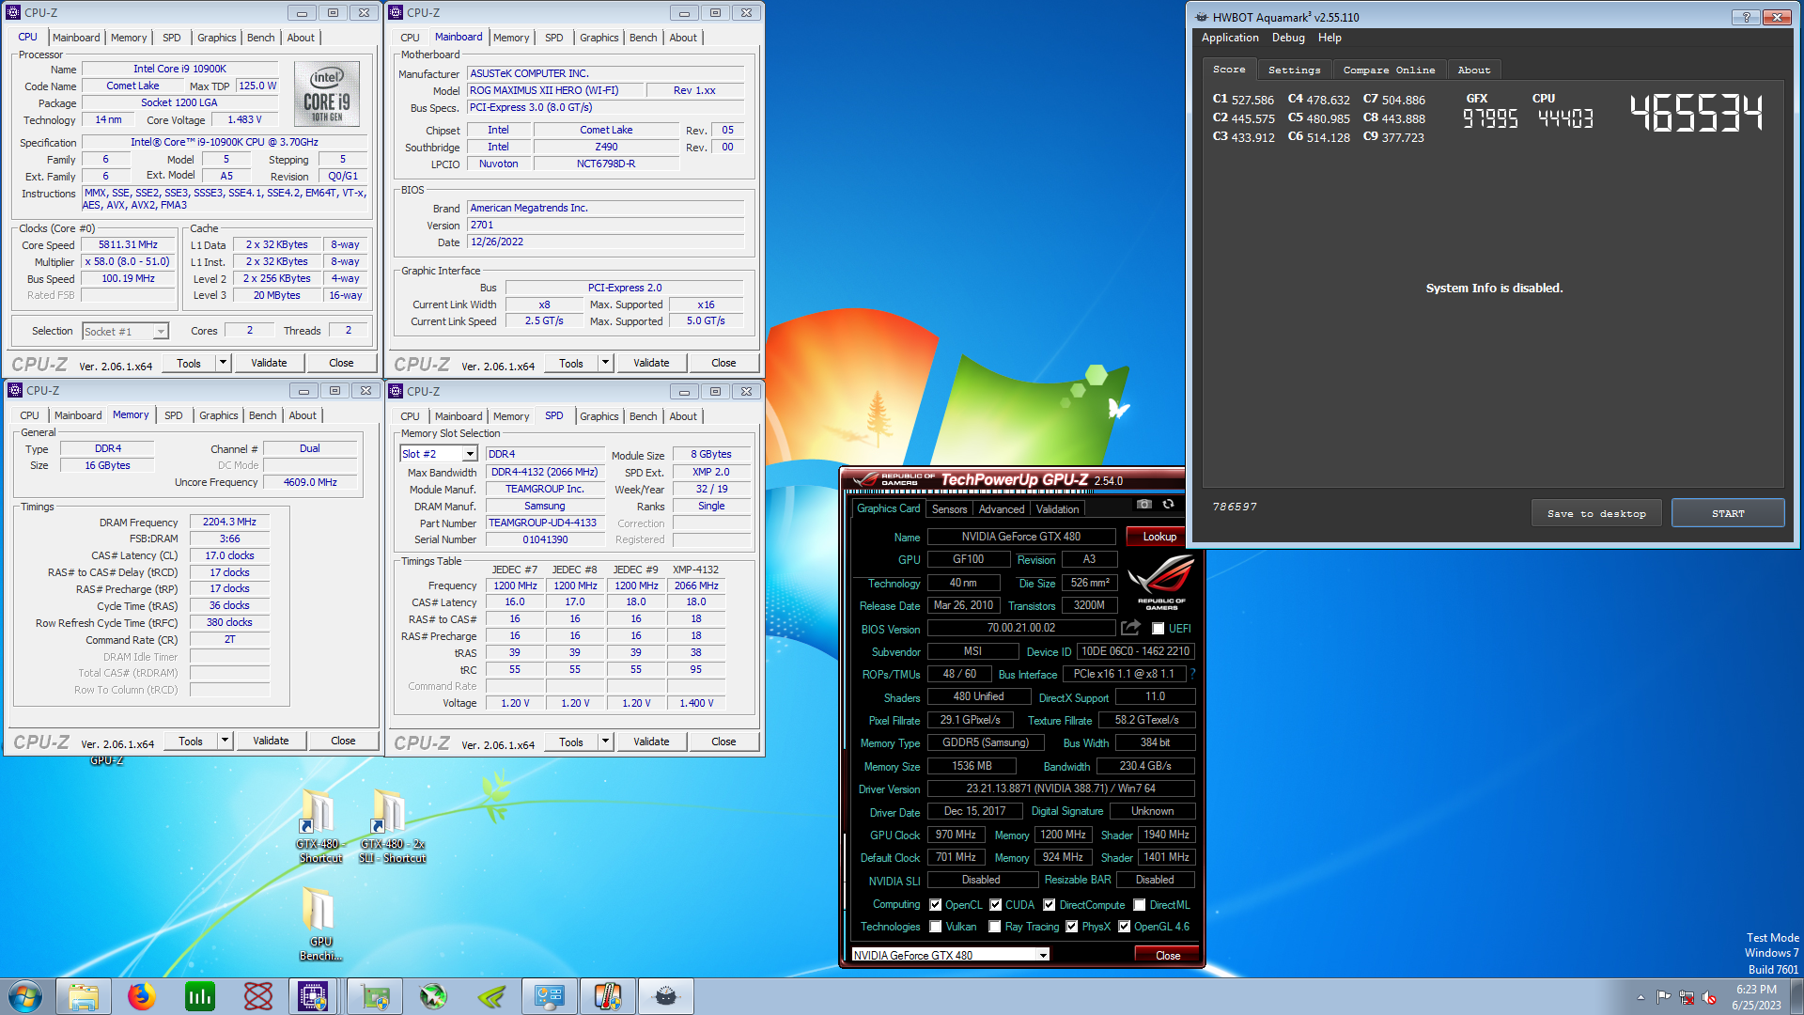
Task: Click the clock showing 6:23 PM
Action: (1756, 990)
